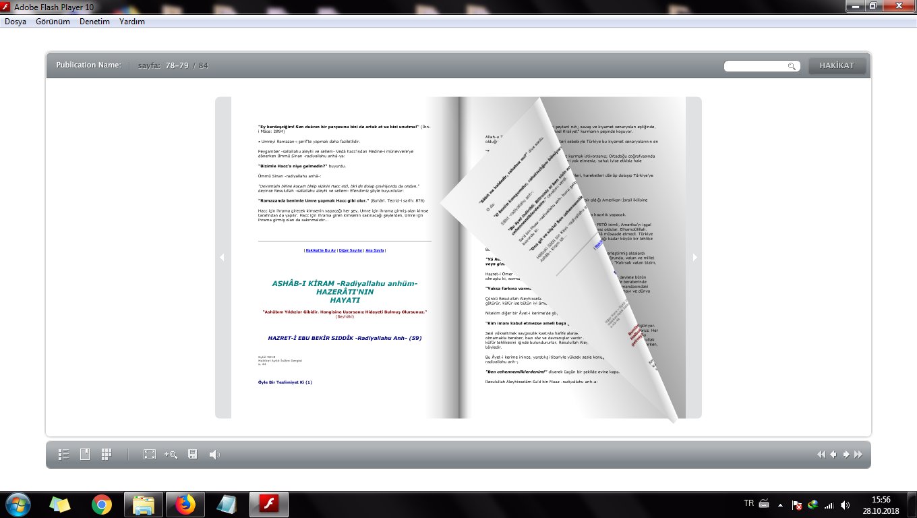This screenshot has width=917, height=518.
Task: Mute sound with the speaker icon
Action: point(214,455)
